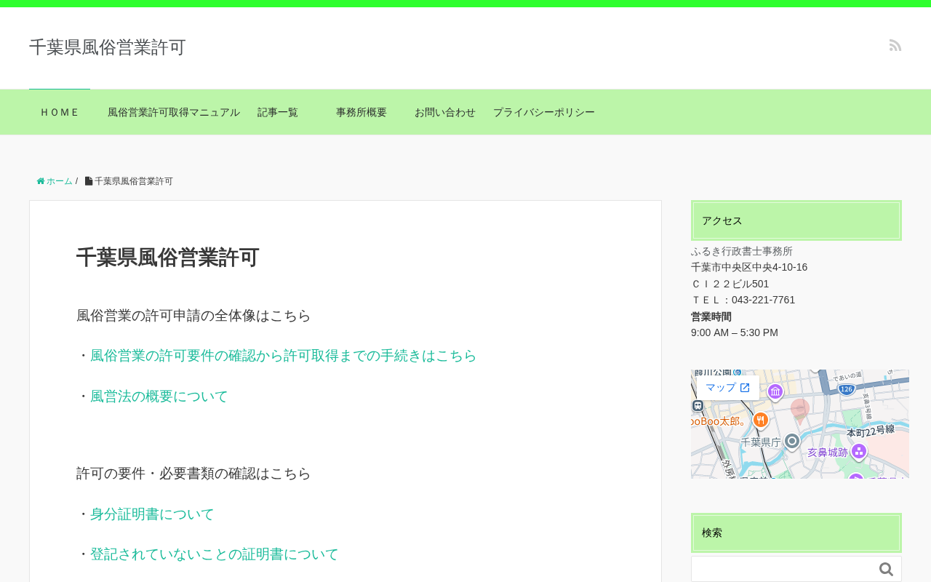Click the 風営法の概要について link
This screenshot has height=582, width=931.
tap(159, 396)
